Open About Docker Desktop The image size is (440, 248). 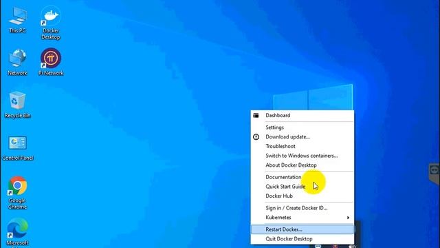click(302, 165)
